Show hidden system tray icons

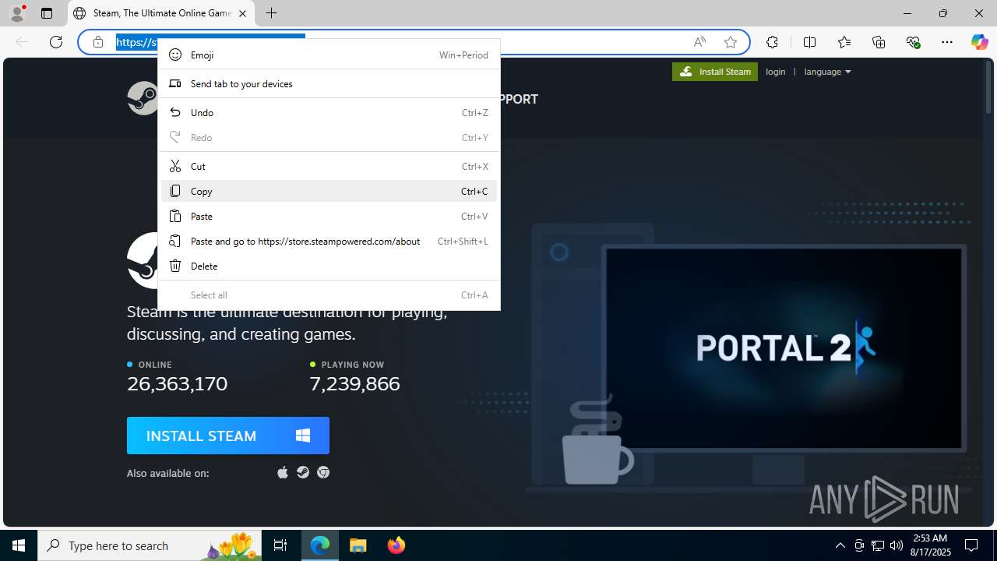click(840, 545)
